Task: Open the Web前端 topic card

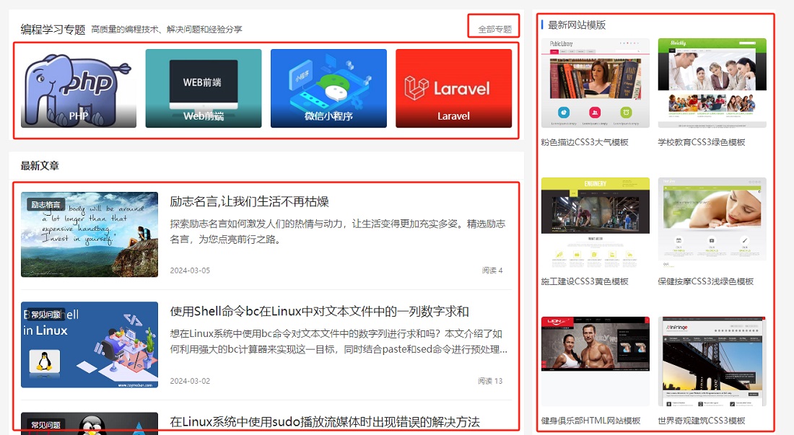Action: 204,88
